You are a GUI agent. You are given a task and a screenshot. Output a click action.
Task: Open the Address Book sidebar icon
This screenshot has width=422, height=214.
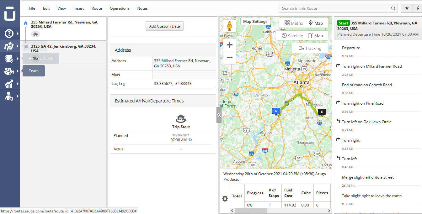click(9, 59)
